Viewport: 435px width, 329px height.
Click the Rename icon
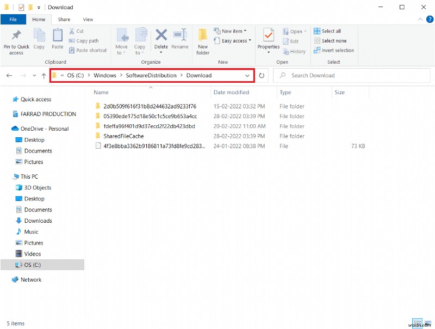(x=180, y=35)
